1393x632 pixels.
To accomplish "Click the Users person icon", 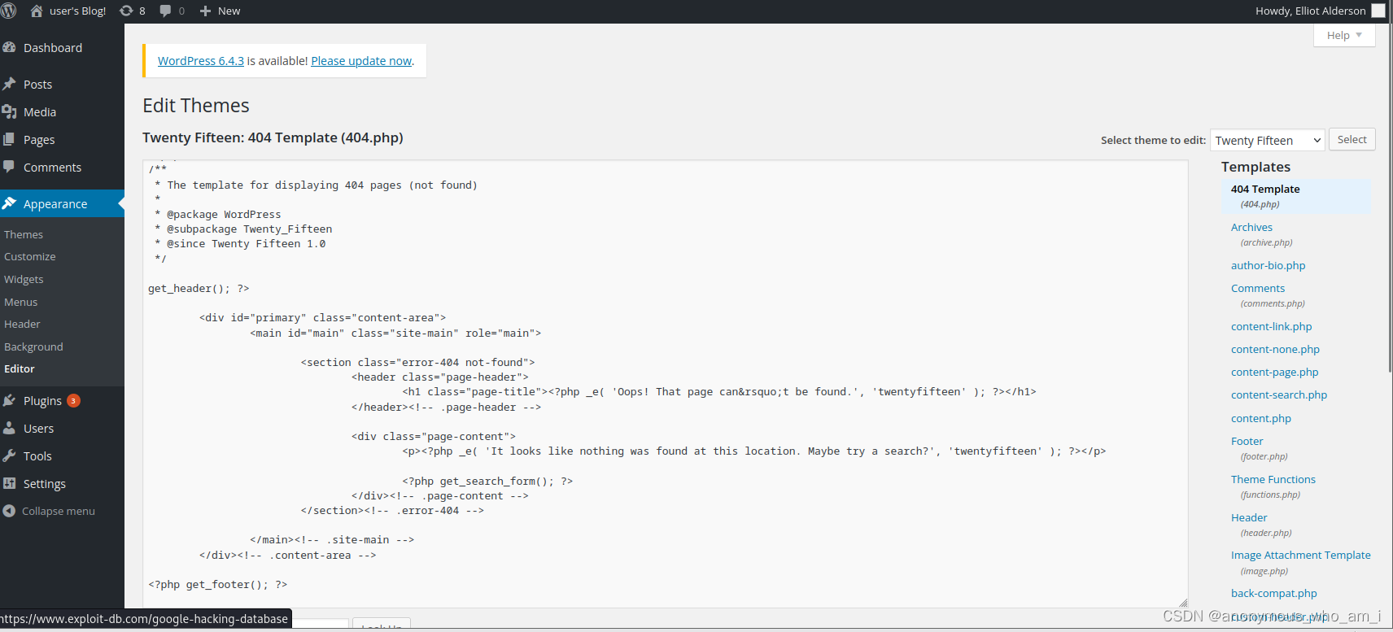I will click(9, 428).
